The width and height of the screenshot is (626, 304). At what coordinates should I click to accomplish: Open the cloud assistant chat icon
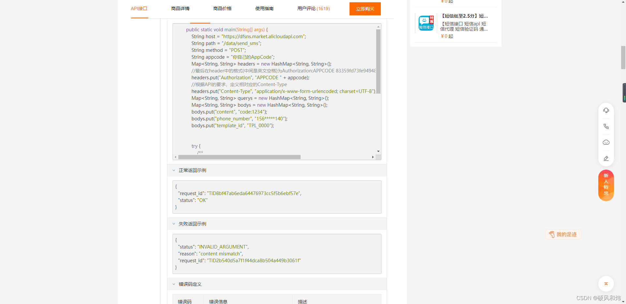pyautogui.click(x=606, y=142)
